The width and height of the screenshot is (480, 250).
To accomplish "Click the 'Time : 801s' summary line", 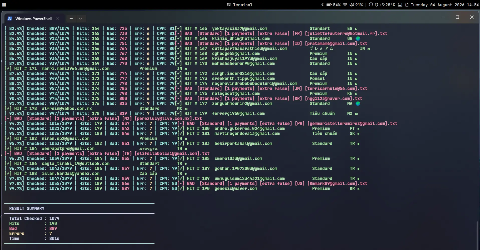I will pos(34,238).
